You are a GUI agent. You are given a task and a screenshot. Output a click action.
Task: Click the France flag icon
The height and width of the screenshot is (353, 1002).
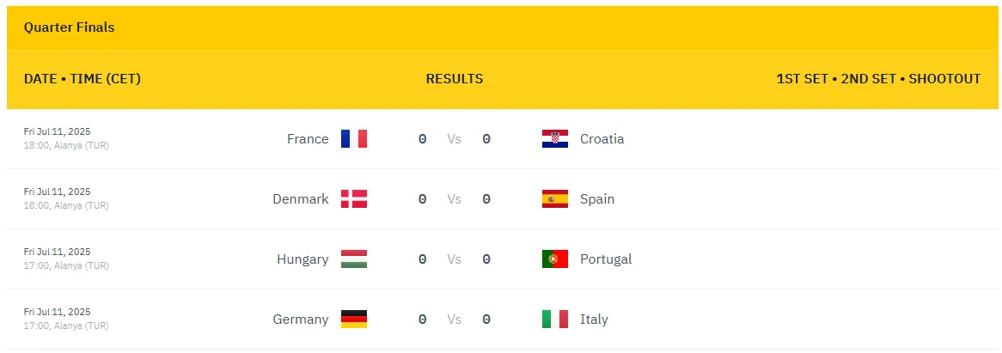(353, 139)
